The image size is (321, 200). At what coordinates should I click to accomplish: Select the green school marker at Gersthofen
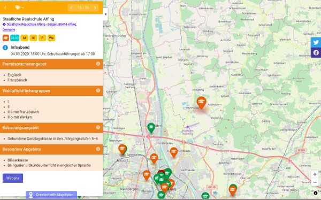151,127
